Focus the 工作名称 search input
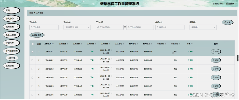Viewport: 239px width, 100px height. click(x=44, y=27)
